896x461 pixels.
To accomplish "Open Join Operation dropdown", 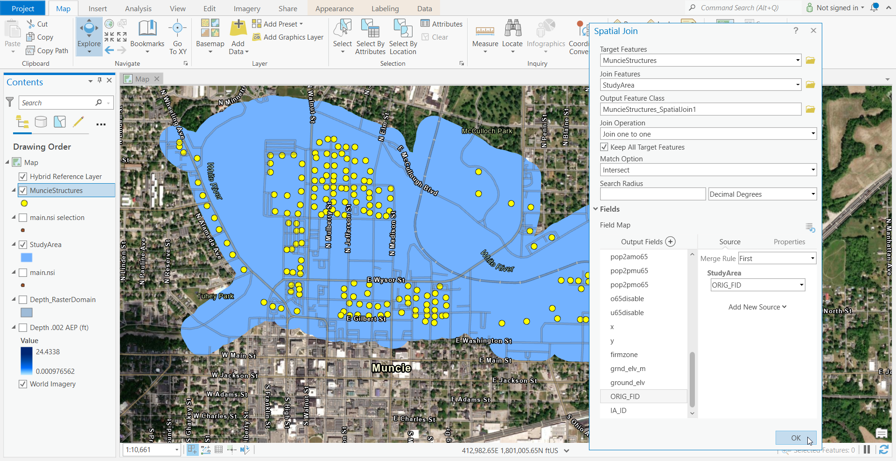I will pos(813,134).
